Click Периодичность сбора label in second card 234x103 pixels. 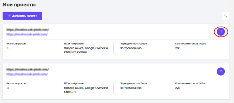pos(133,83)
